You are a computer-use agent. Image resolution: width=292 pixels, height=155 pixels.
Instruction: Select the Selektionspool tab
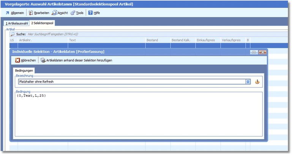point(43,23)
